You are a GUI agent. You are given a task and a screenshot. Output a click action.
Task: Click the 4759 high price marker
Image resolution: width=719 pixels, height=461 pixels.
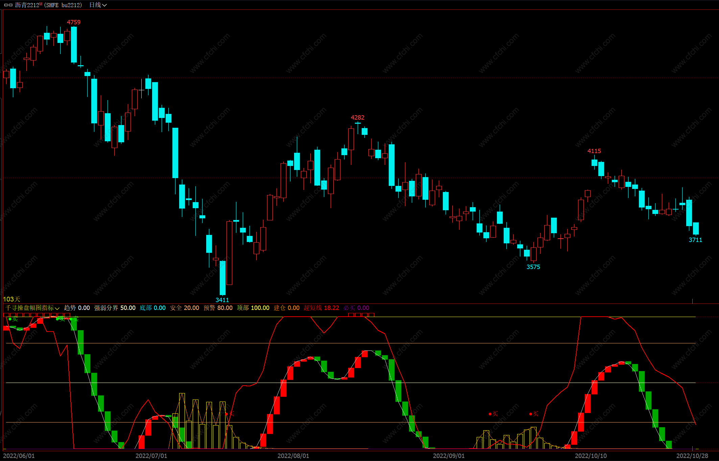pos(73,22)
